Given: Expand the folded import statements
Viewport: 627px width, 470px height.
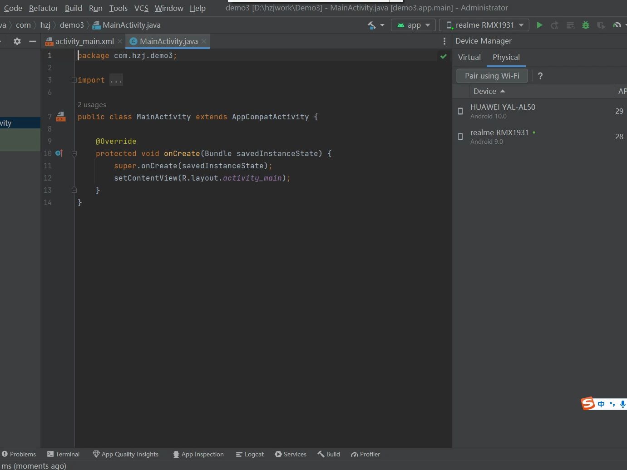Looking at the screenshot, I should tap(74, 80).
